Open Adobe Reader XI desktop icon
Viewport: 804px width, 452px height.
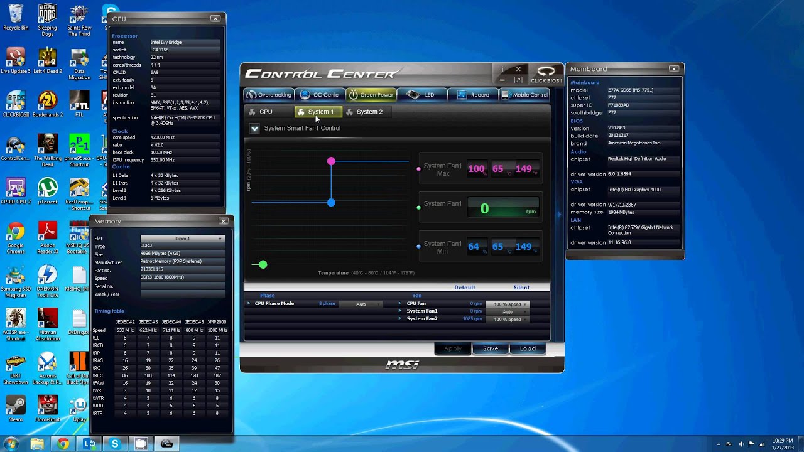48,239
